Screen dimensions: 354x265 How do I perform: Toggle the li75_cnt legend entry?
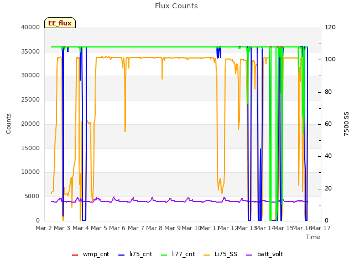tap(135, 255)
